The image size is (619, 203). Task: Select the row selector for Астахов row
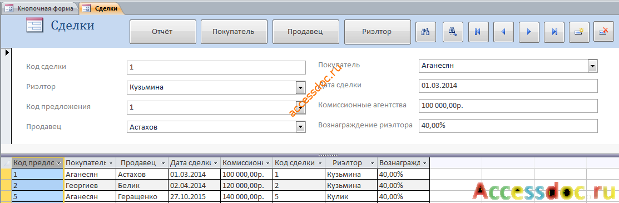(x=7, y=174)
